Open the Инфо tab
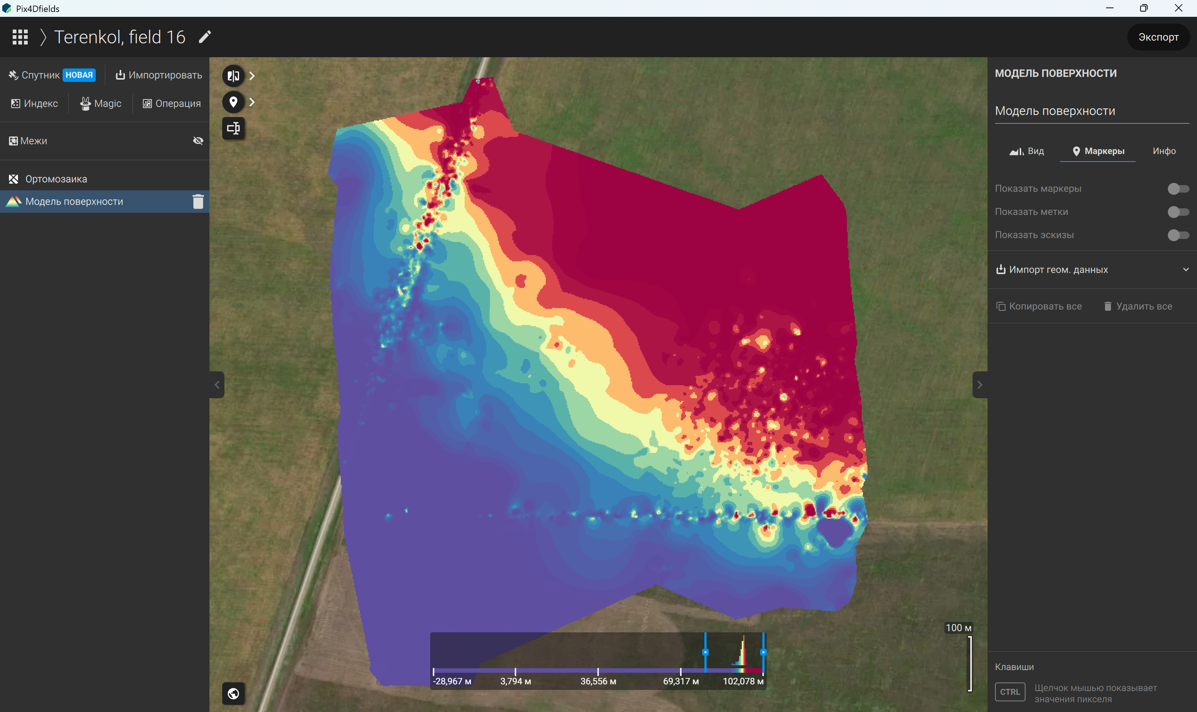Screen dimensions: 1197x712 pos(1164,151)
